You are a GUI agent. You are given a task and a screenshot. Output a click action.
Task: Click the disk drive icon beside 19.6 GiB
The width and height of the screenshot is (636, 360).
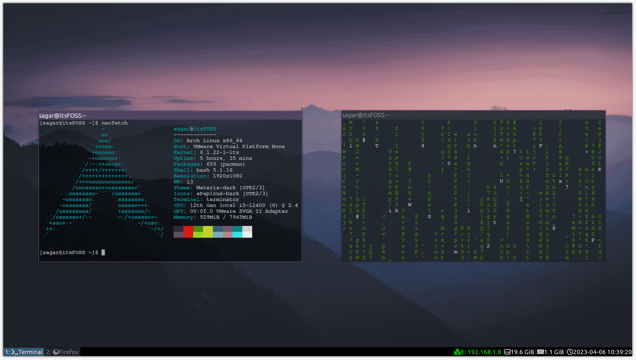[507, 352]
